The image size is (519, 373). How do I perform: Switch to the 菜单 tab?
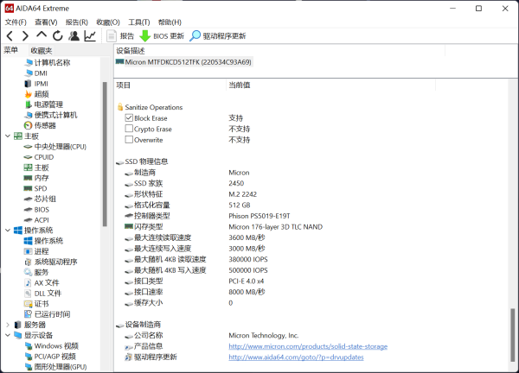10,50
